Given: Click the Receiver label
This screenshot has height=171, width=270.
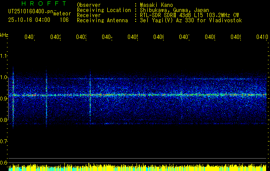Looking at the screenshot, I should [x=89, y=15].
